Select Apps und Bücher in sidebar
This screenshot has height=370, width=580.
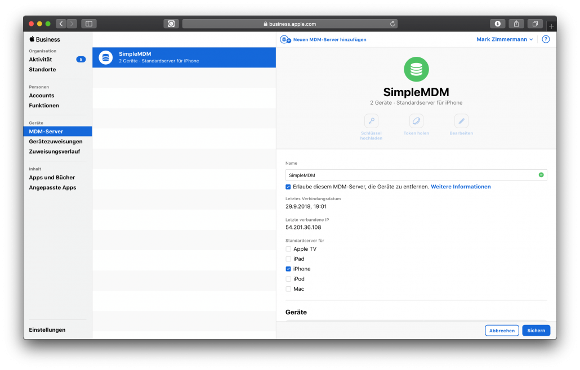(x=52, y=178)
